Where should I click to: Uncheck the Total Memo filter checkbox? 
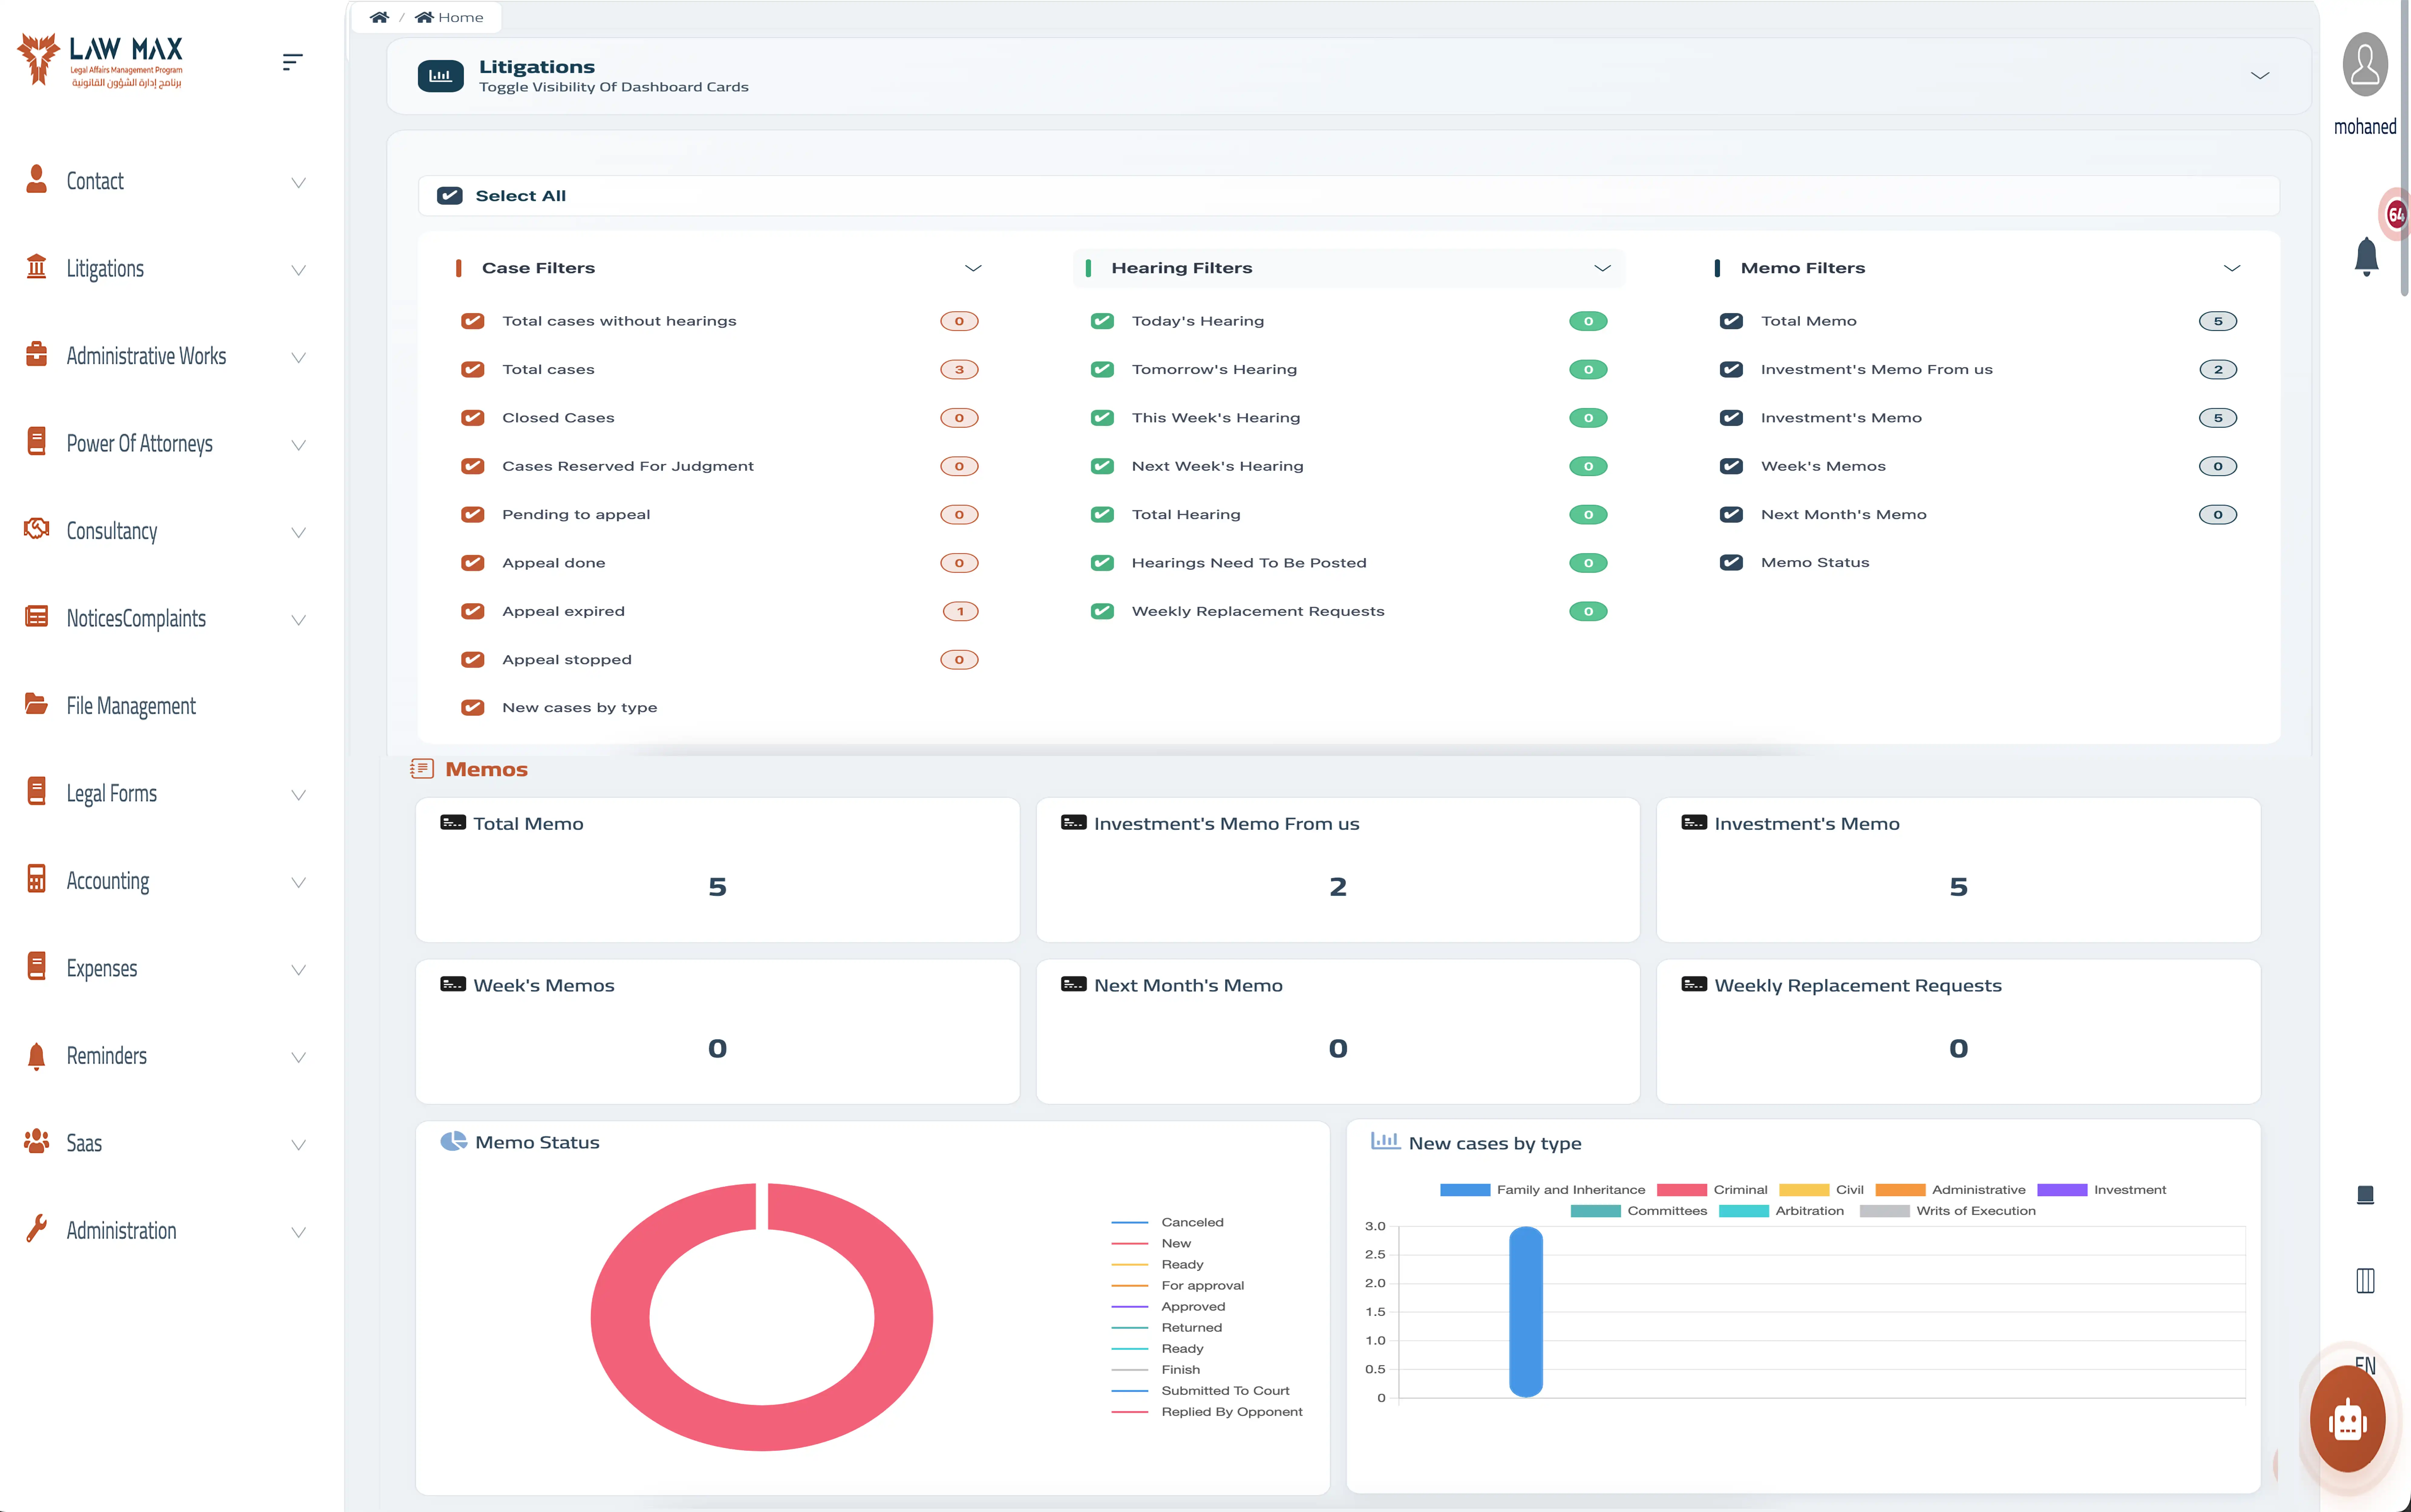tap(1731, 321)
